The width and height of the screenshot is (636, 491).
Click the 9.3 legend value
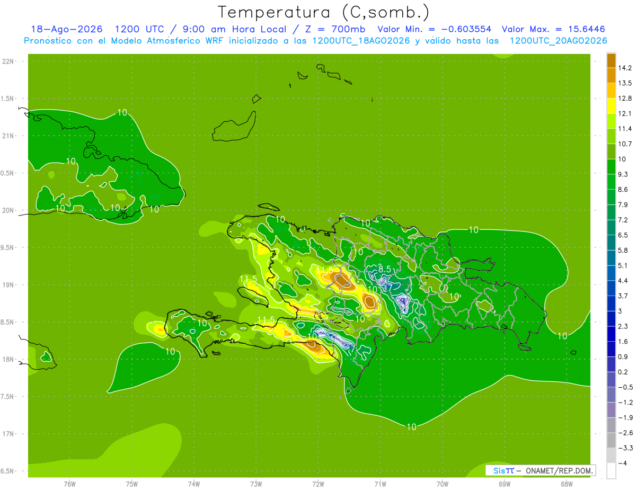[623, 174]
